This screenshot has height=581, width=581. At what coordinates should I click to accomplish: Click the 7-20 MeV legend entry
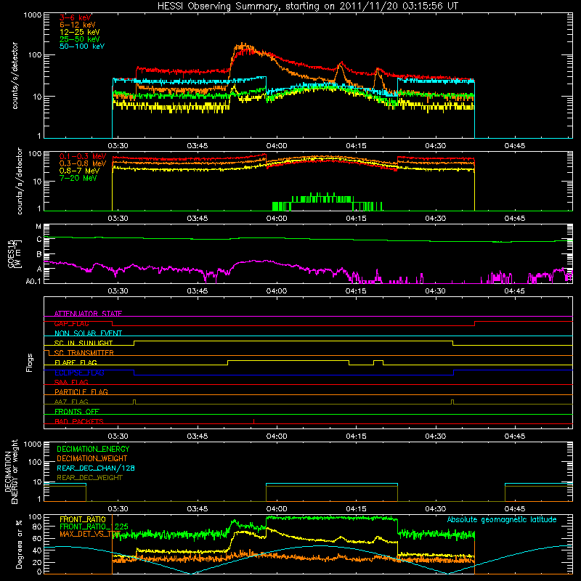point(78,178)
